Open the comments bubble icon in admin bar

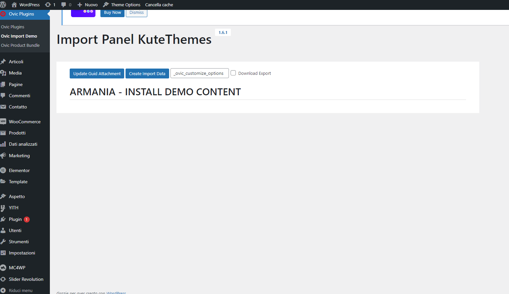pos(64,5)
